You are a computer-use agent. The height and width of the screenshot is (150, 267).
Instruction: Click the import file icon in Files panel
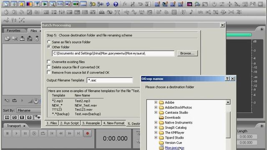(7, 39)
